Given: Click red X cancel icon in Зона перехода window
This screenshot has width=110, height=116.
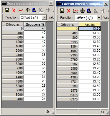Looking at the screenshot, I should (14, 10).
